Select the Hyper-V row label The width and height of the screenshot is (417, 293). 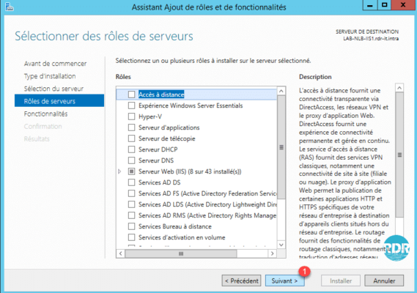tap(150, 116)
